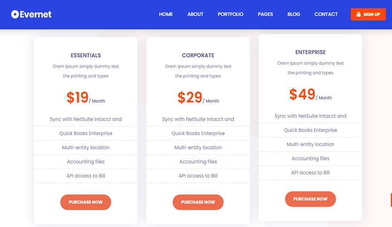The width and height of the screenshot is (392, 227).
Task: Open the Portfolio menu item
Action: [x=231, y=14]
